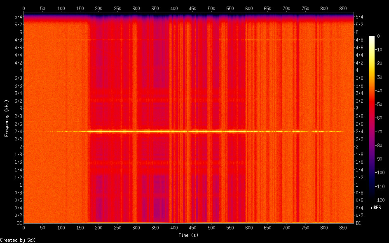Click the DC label on the left frequency axis

[x=19, y=223]
